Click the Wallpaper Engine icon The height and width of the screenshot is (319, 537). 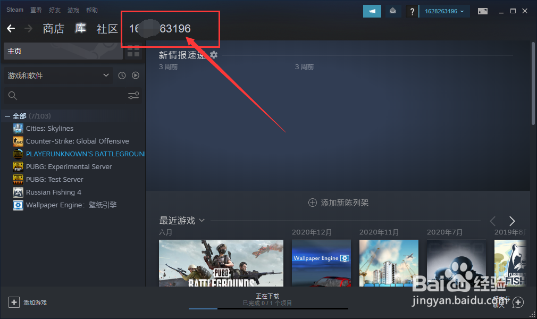click(x=18, y=205)
